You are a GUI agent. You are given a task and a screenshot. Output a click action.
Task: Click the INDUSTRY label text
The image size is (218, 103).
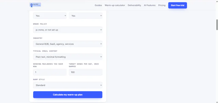click(38, 38)
